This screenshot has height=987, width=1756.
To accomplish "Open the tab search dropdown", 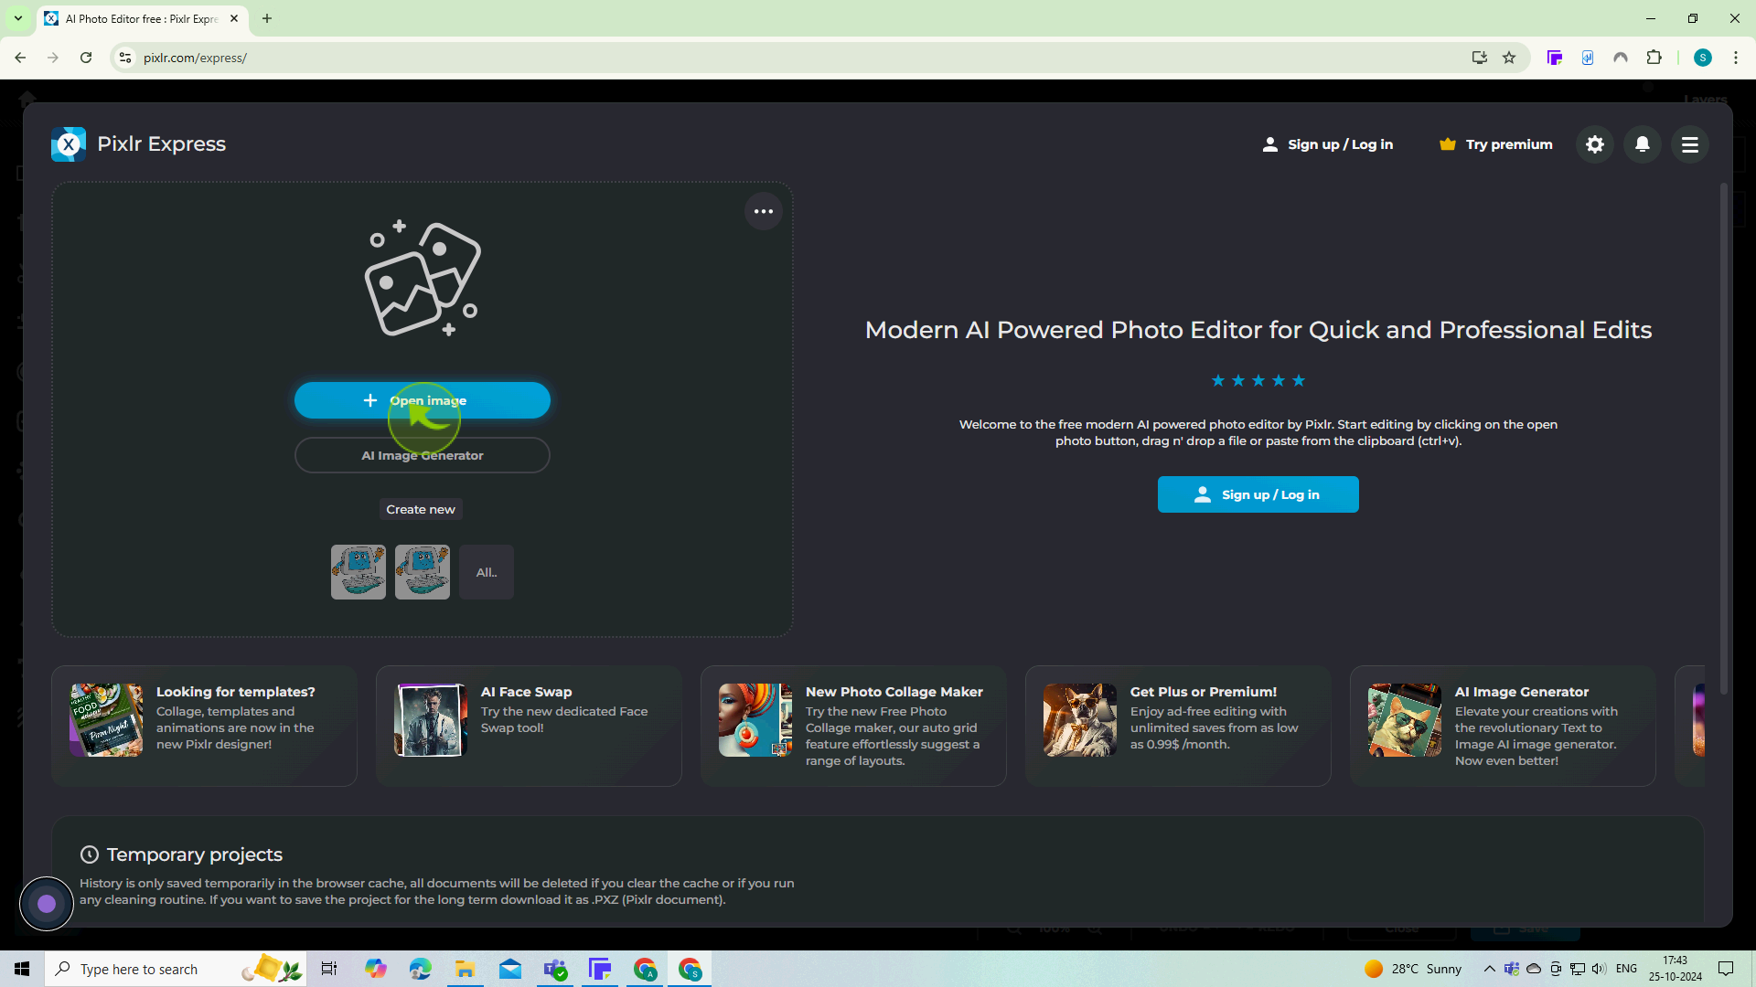I will [x=17, y=18].
